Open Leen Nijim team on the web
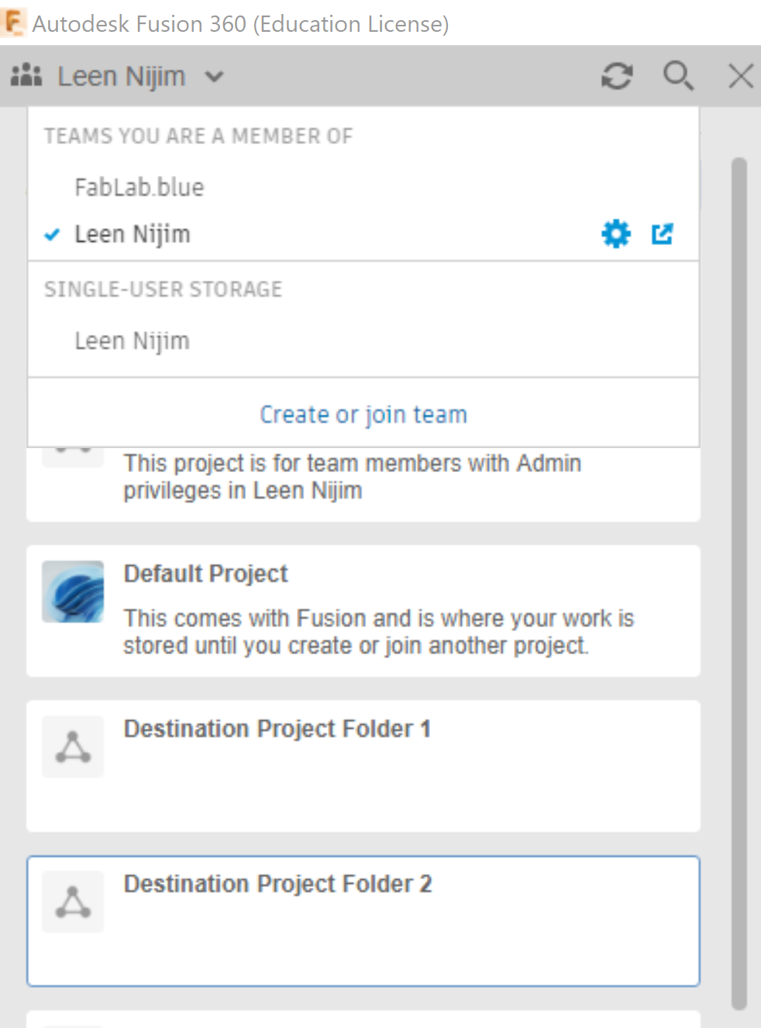 coord(662,233)
